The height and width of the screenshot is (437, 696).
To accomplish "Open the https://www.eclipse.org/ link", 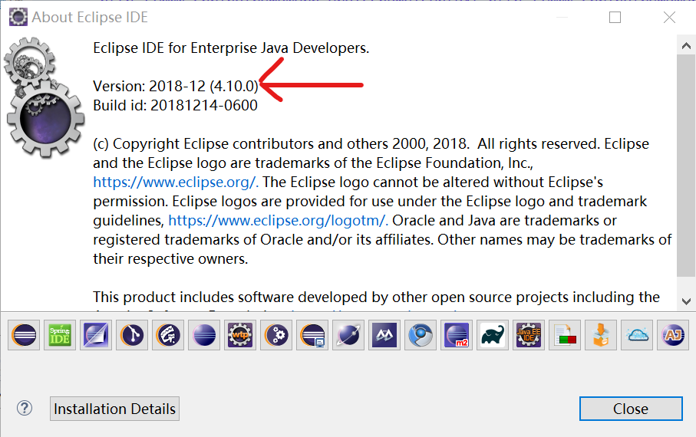I will click(176, 182).
